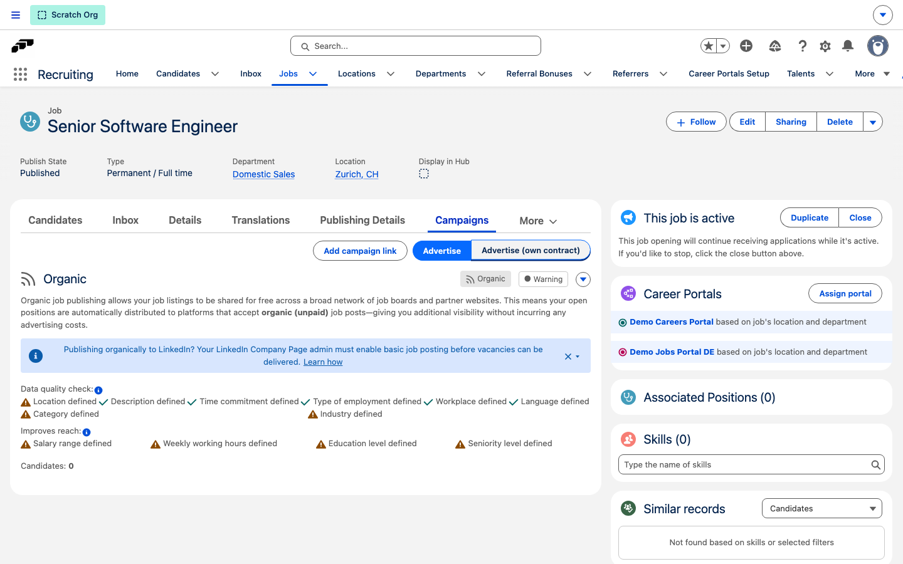Click info icon beside Improves reach

[x=87, y=432]
